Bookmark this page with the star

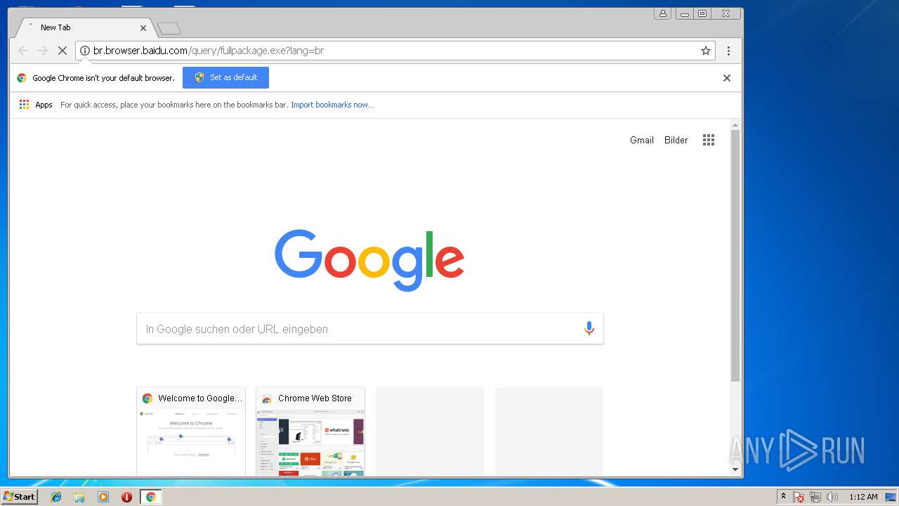pos(706,51)
